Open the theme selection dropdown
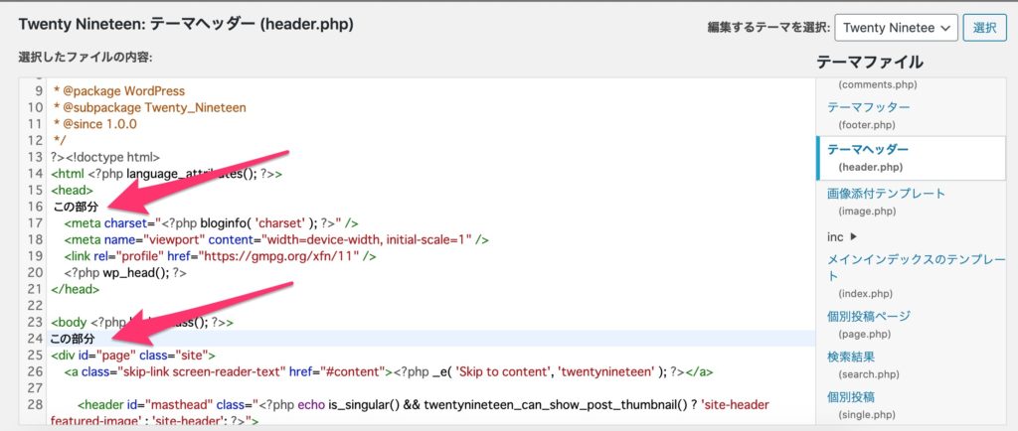The width and height of the screenshot is (1018, 431). [x=897, y=28]
